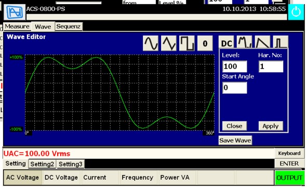Open the on-screen Keyboard

pyautogui.click(x=289, y=153)
